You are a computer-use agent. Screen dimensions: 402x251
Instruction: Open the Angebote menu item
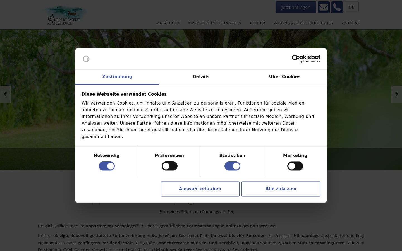pyautogui.click(x=169, y=23)
